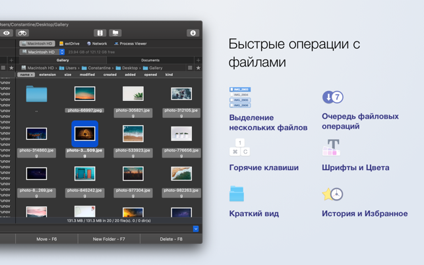Select thumbnail photo-8...269.jpeg

(36, 173)
